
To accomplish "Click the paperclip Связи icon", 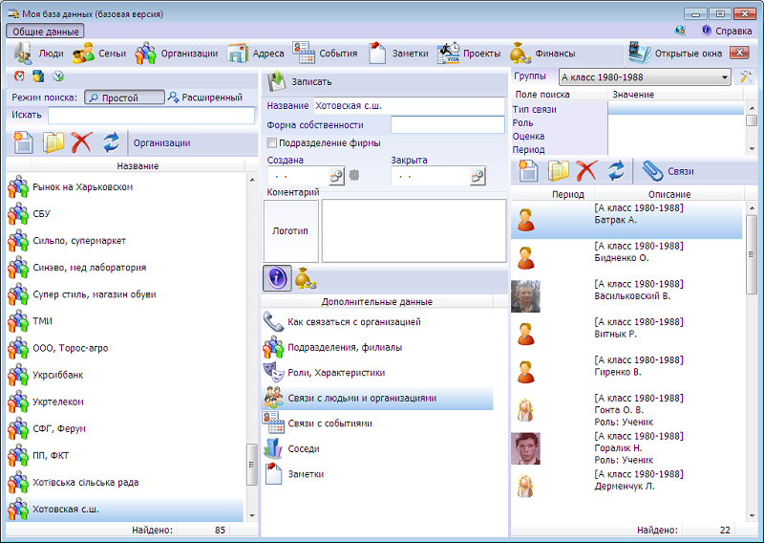I will coord(653,171).
